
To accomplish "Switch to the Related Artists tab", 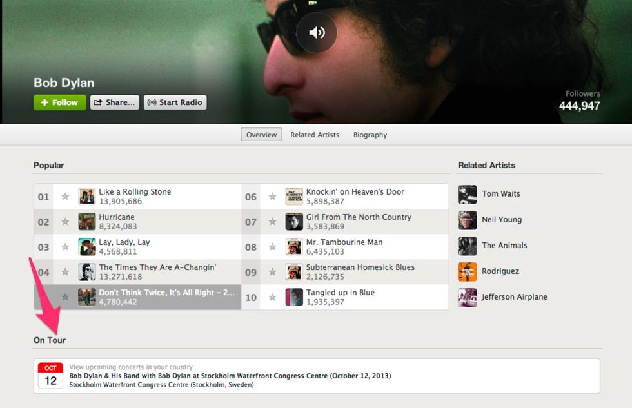I will [x=315, y=135].
